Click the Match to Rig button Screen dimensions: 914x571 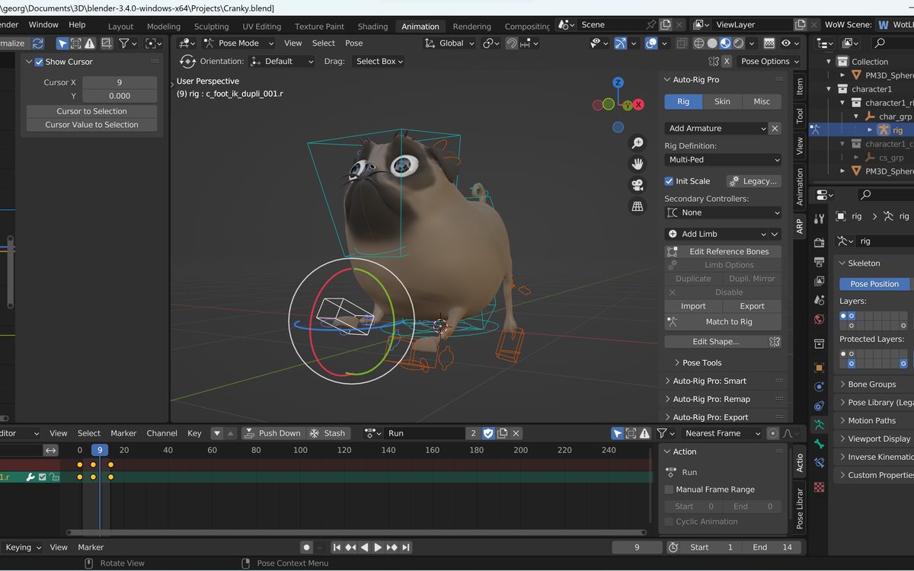tap(723, 321)
